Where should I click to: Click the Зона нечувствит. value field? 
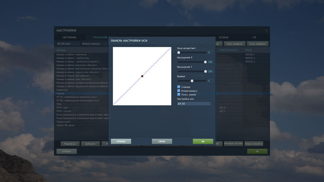(x=210, y=52)
